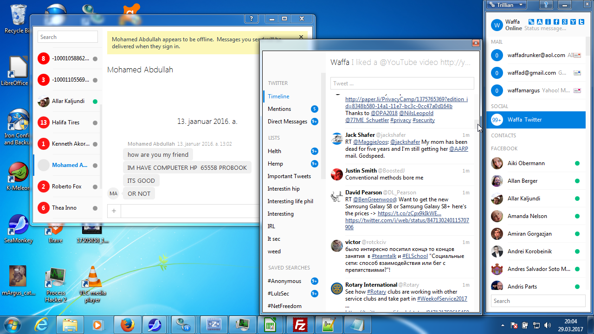The image size is (594, 334).
Task: Click the AIM service icon in Trillian header
Action: coord(540,22)
